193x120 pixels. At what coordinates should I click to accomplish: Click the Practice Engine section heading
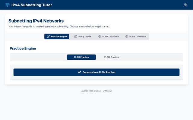tap(23, 48)
